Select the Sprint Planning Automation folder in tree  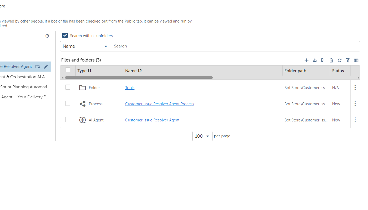point(25,87)
